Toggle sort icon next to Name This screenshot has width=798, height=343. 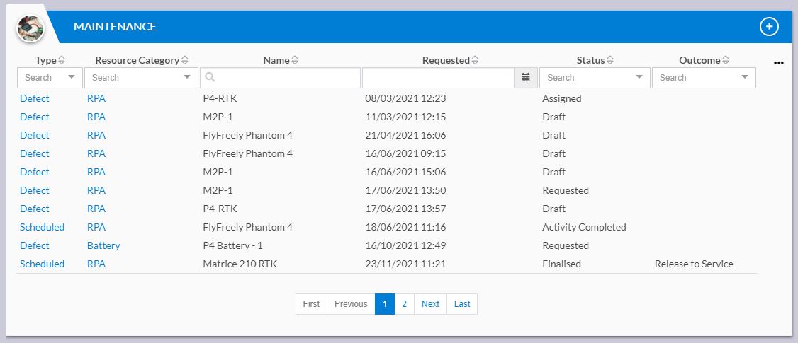tap(295, 61)
